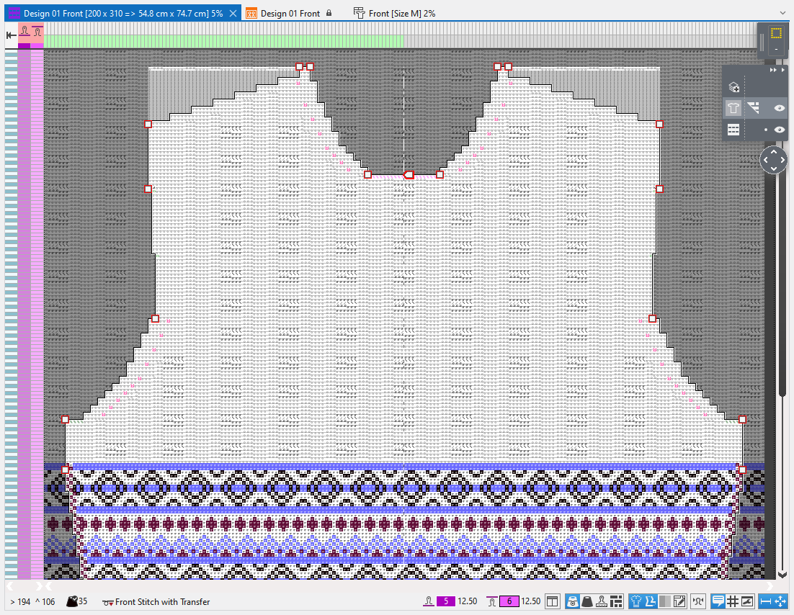The height and width of the screenshot is (615, 794).
Task: Toggle the table layout view icon
Action: pos(552,601)
